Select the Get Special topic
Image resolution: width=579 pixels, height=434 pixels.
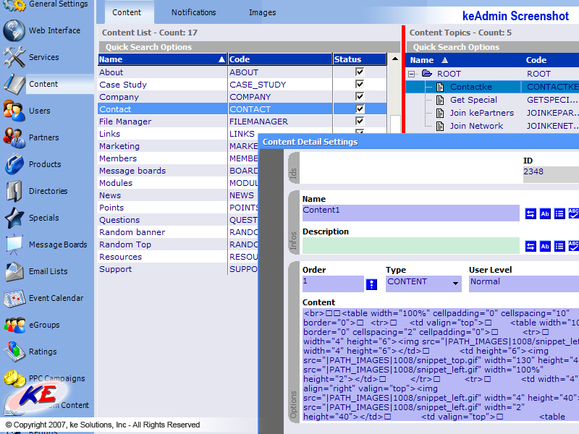tap(473, 100)
